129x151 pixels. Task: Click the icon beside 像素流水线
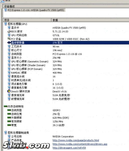[9, 76]
